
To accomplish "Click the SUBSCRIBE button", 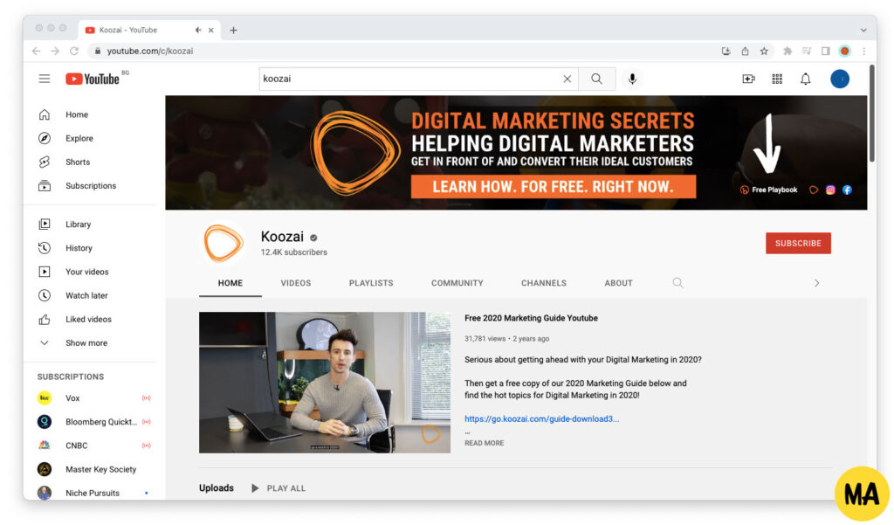I will tap(798, 243).
